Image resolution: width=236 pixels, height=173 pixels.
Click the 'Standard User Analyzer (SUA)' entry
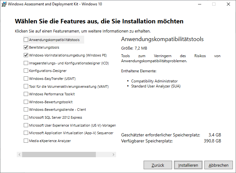156,86
